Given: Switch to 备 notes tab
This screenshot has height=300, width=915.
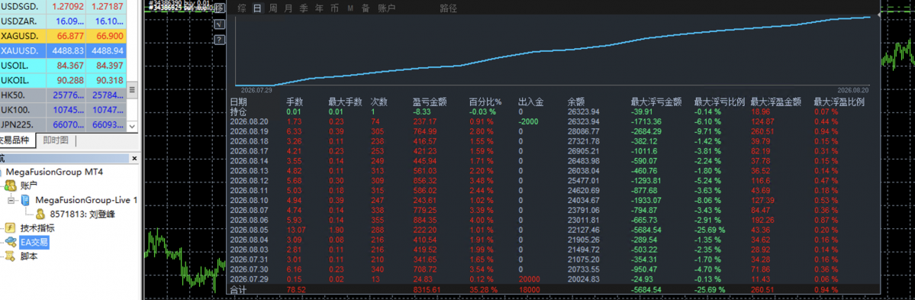Looking at the screenshot, I should tap(366, 8).
